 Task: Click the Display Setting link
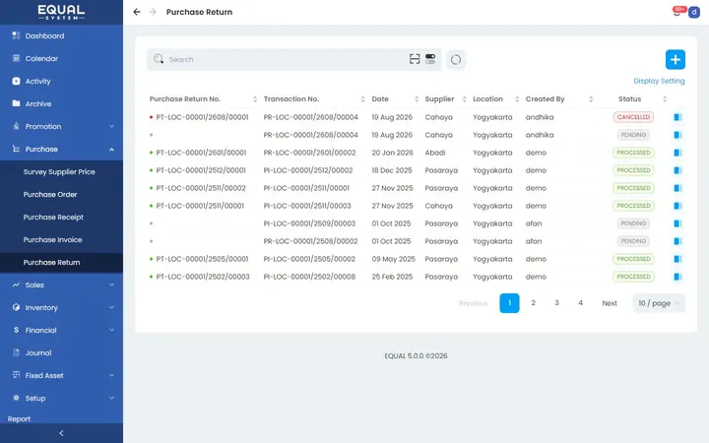point(659,81)
